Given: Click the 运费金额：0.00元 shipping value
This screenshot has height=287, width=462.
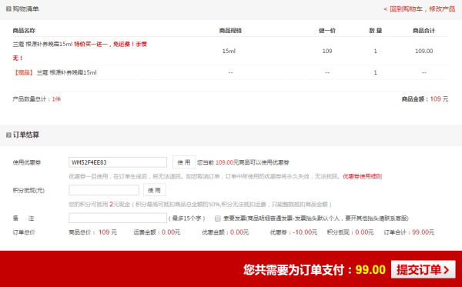Looking at the screenshot, I should pyautogui.click(x=157, y=232).
